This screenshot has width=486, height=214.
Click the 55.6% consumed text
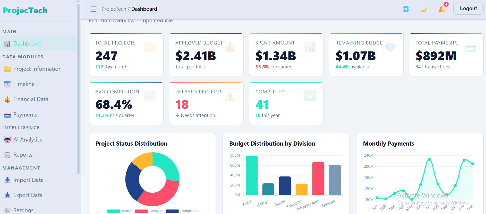click(274, 67)
